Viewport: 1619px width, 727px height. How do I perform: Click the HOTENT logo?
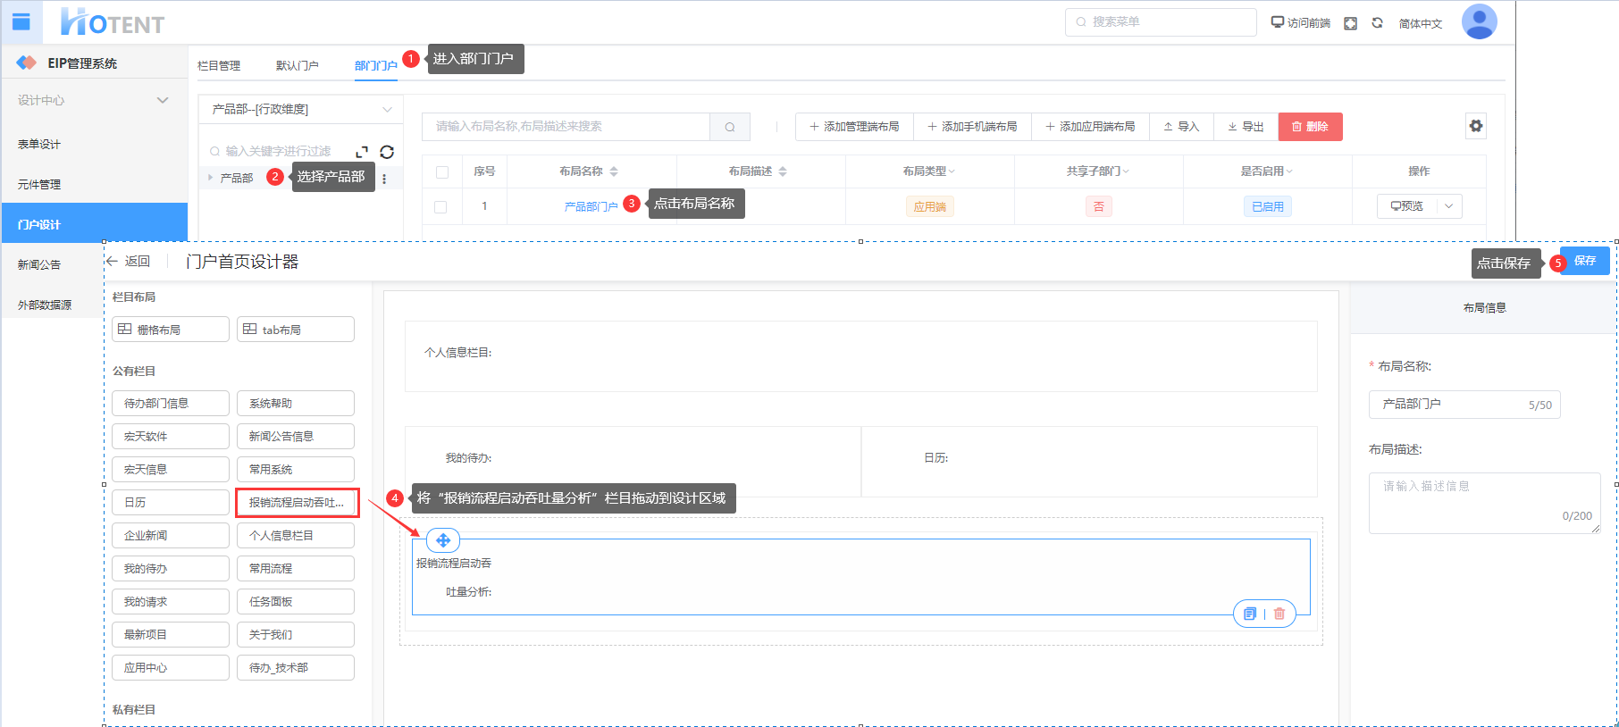(113, 22)
